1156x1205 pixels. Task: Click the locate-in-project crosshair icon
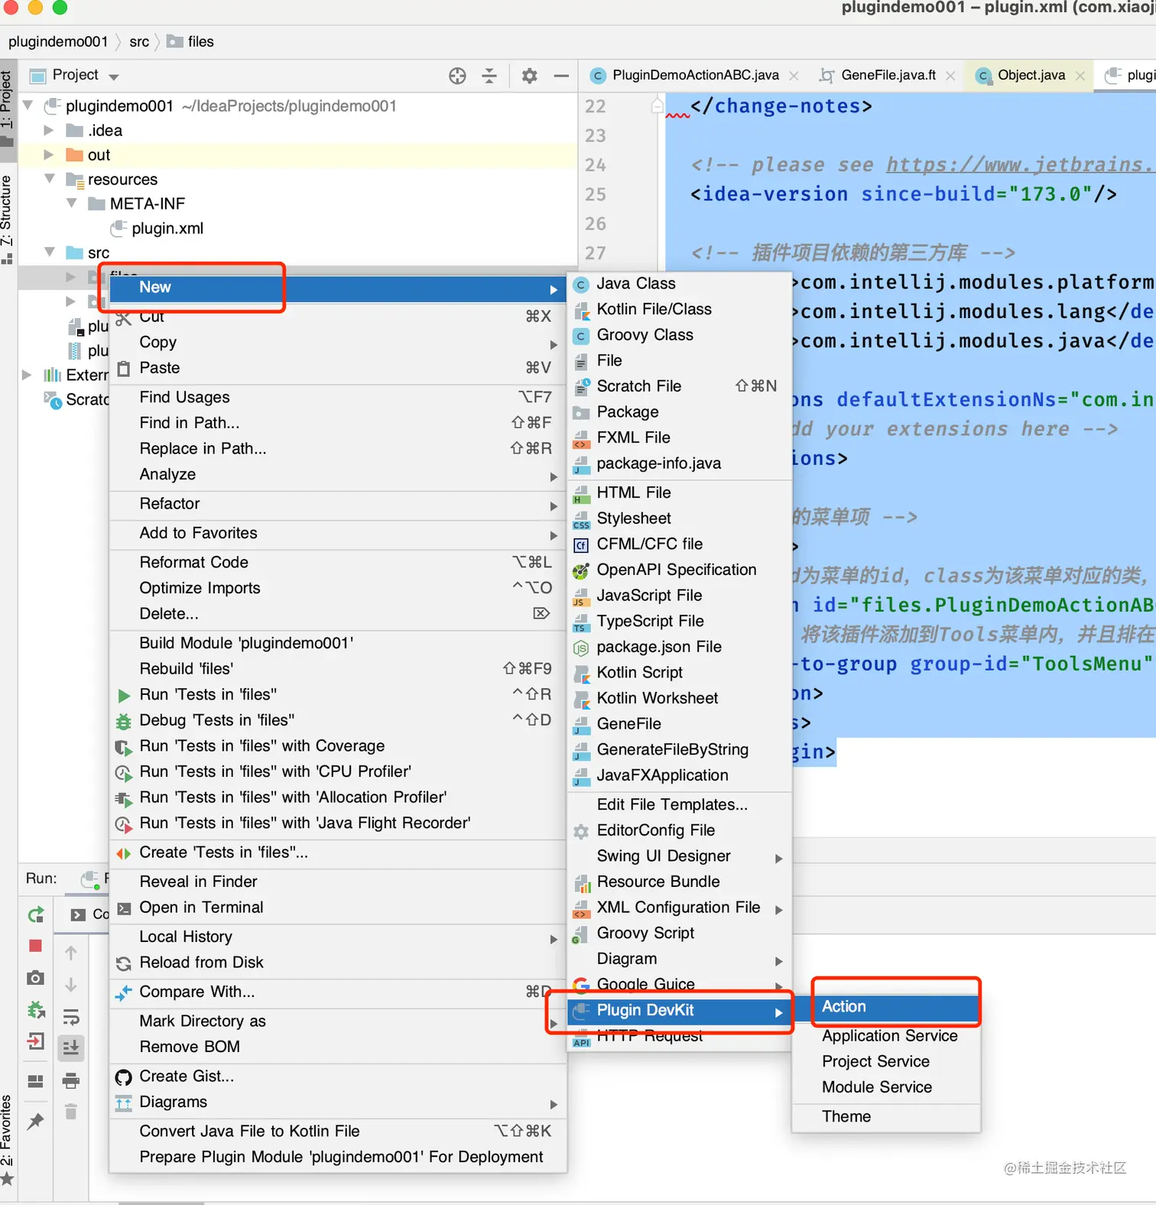pos(457,76)
